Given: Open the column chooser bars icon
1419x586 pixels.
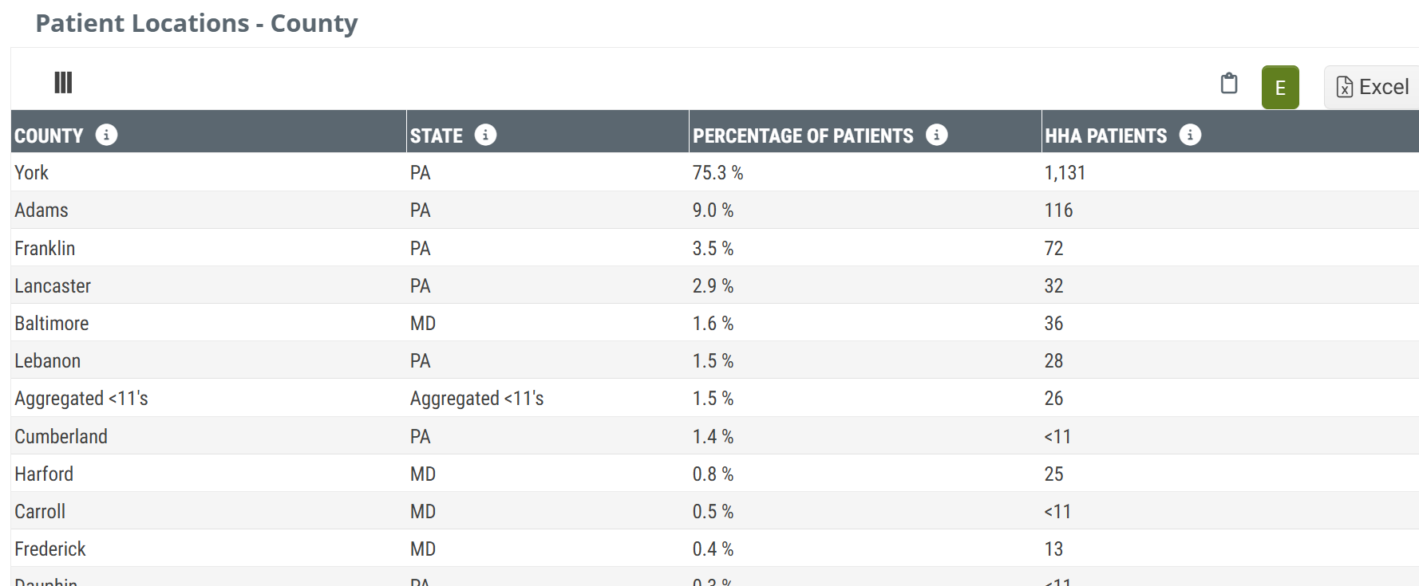Looking at the screenshot, I should pos(63,83).
